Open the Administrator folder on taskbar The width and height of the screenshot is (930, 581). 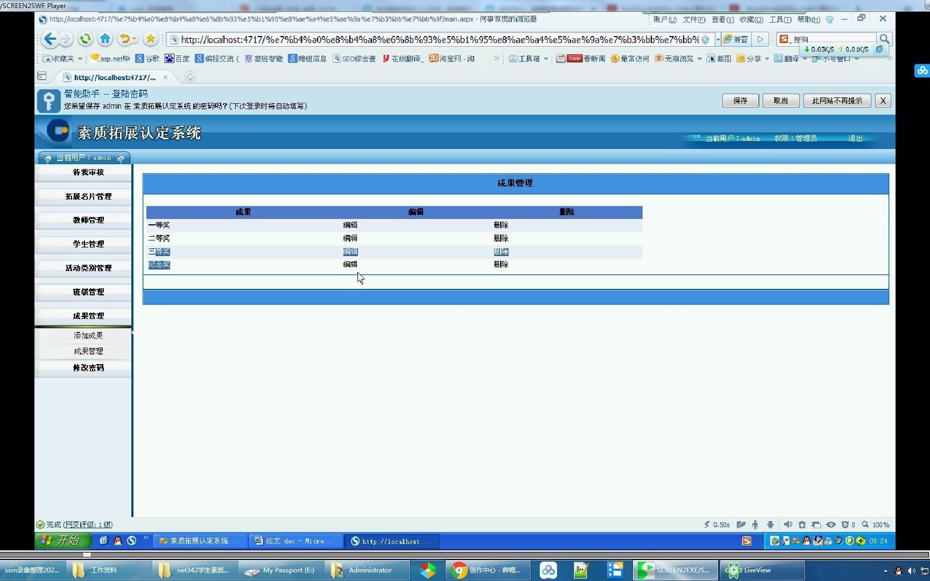pos(367,570)
